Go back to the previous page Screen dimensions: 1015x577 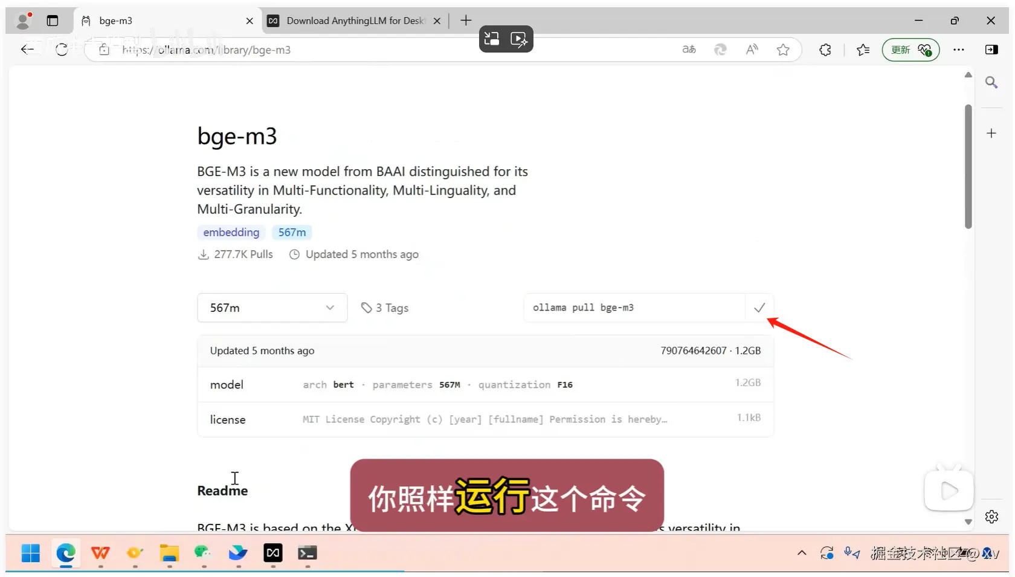(x=27, y=50)
